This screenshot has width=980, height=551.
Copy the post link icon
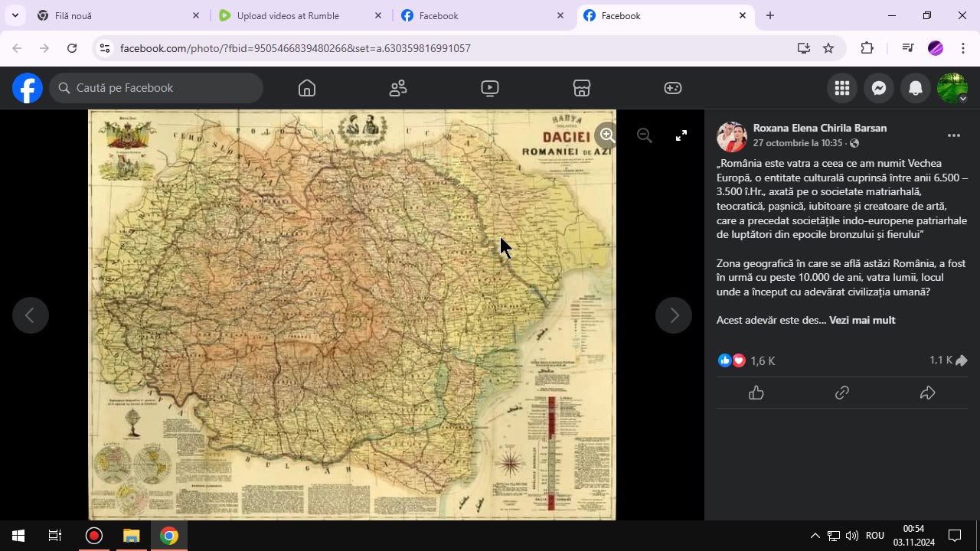click(842, 393)
